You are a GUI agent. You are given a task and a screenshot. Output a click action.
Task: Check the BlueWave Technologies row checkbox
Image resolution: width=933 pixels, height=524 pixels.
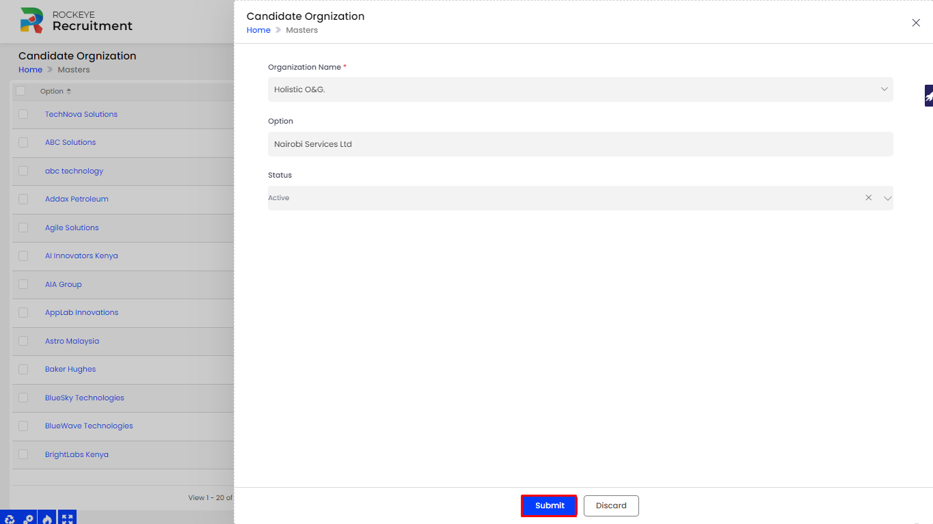[23, 426]
